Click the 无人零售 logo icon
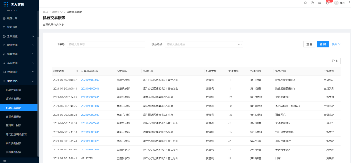Viewport: 351px width, 163px height. point(6,4)
